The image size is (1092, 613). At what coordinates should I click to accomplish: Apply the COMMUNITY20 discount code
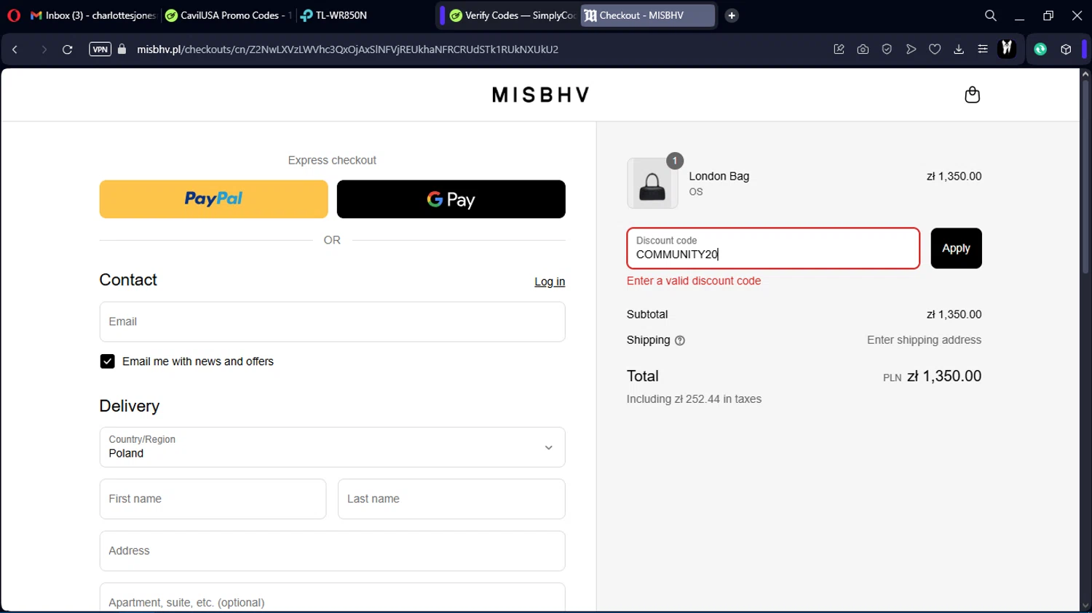956,248
